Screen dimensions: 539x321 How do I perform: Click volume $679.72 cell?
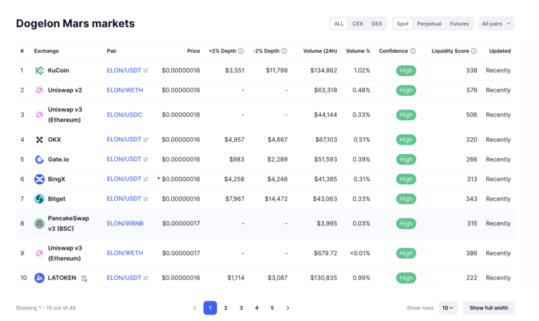point(325,253)
